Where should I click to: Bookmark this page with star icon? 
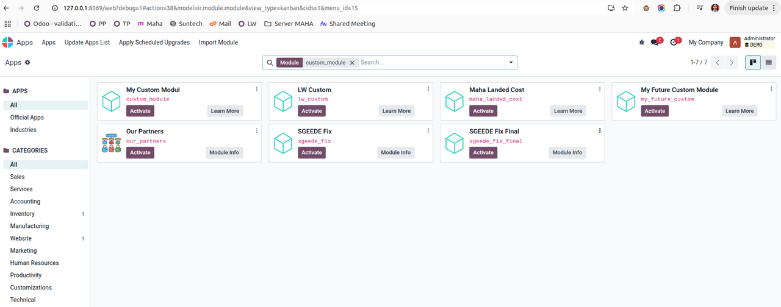tap(625, 8)
